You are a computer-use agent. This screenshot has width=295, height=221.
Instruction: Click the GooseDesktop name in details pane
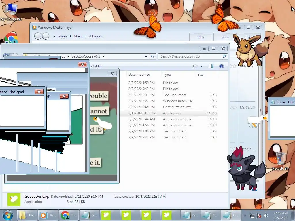[37, 196]
